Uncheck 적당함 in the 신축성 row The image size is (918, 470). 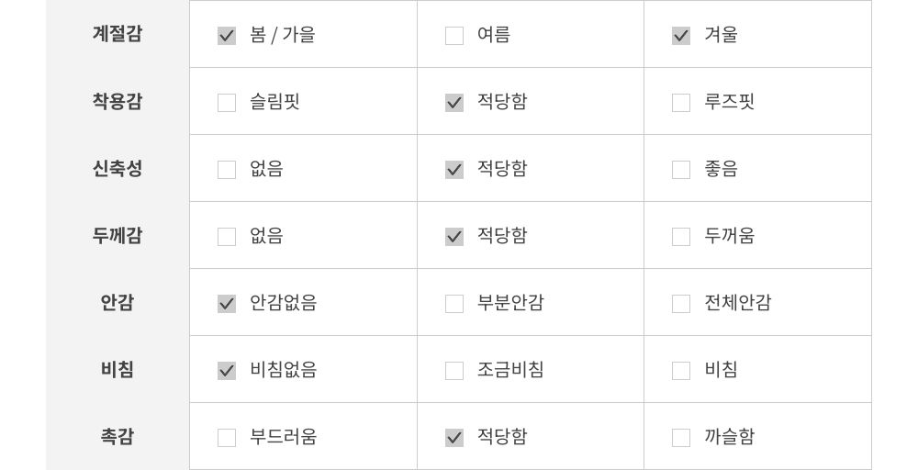pyautogui.click(x=454, y=170)
